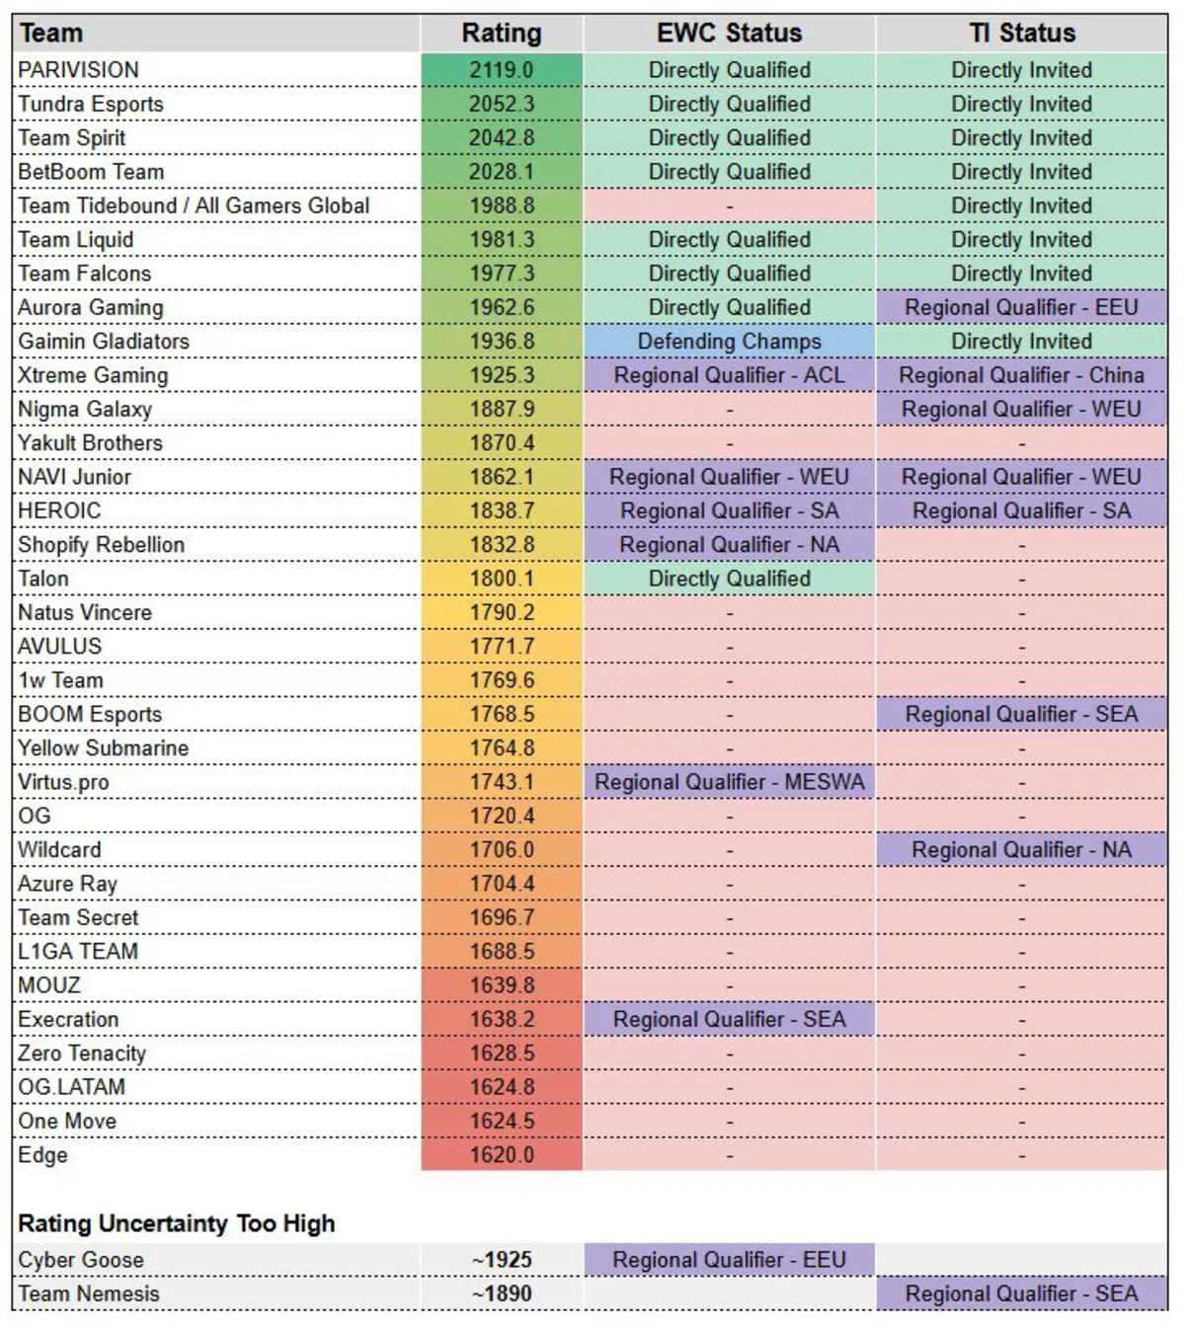Select Regional Qualifier - China cell
Screen dimensions: 1185x1327
click(x=1021, y=375)
